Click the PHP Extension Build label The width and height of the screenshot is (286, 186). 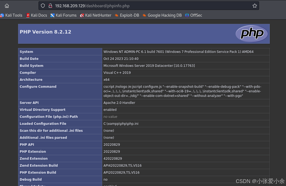(38, 172)
